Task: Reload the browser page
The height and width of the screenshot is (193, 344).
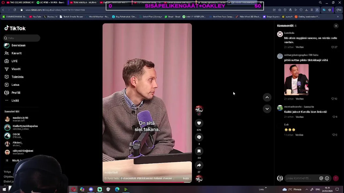Action: point(15,10)
